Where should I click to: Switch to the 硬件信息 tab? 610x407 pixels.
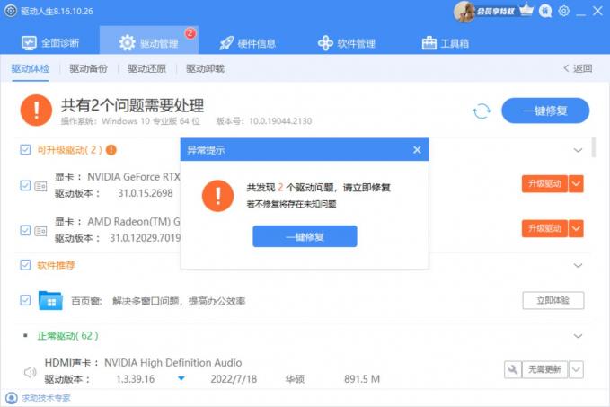click(x=246, y=43)
